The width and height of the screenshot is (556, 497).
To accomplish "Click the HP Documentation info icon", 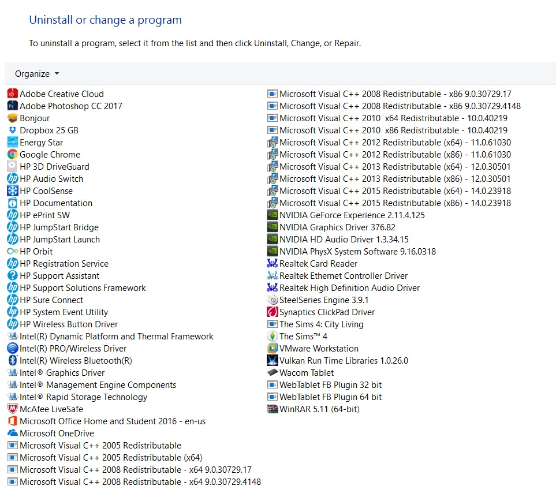I will [12, 203].
